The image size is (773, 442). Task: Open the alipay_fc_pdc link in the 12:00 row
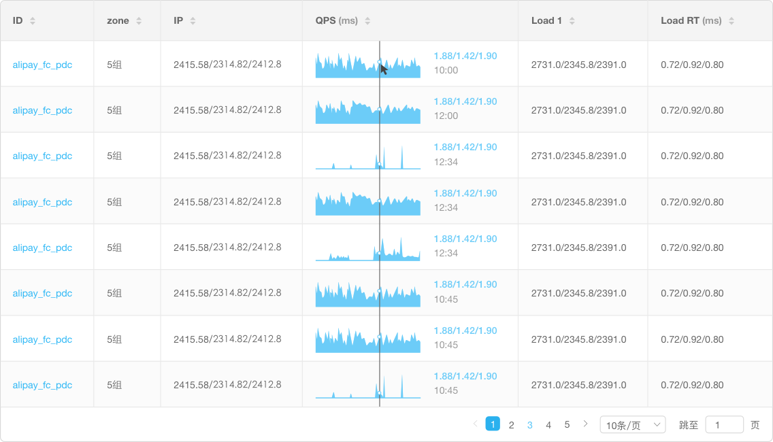click(x=42, y=110)
